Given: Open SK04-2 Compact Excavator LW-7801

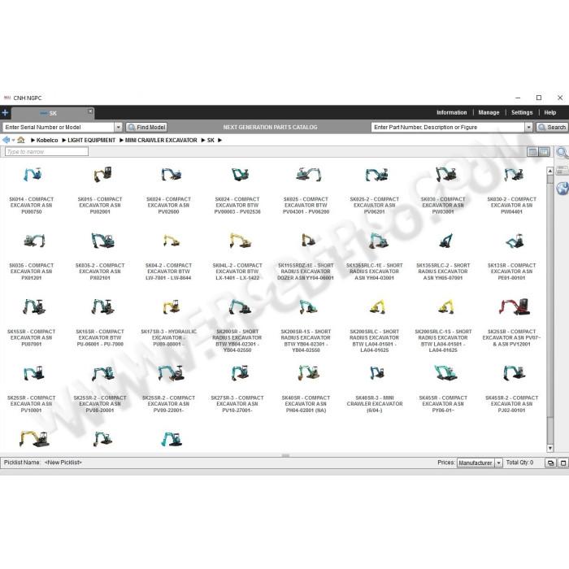Looking at the screenshot, I should pyautogui.click(x=169, y=256).
